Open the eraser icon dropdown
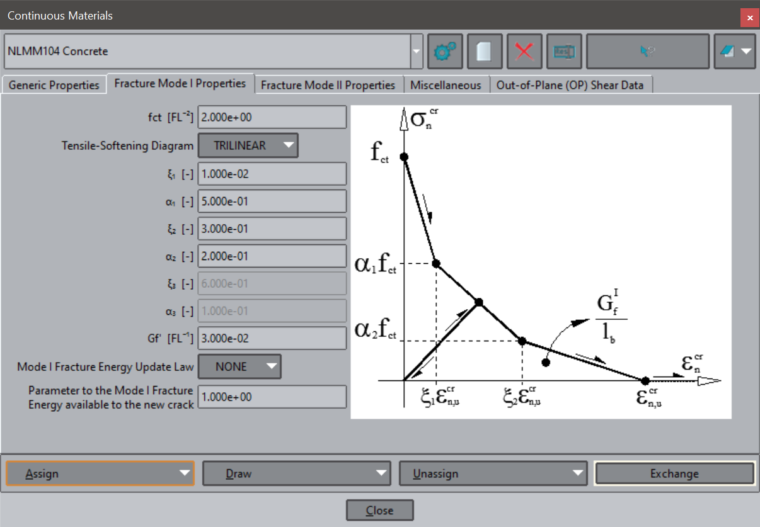This screenshot has height=527, width=760. pyautogui.click(x=735, y=52)
